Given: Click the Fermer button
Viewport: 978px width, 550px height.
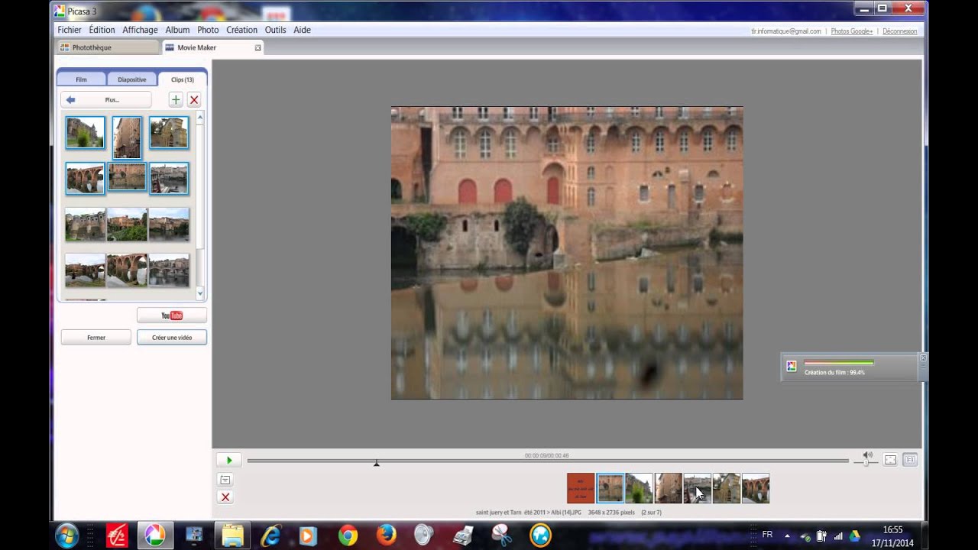Looking at the screenshot, I should point(96,338).
